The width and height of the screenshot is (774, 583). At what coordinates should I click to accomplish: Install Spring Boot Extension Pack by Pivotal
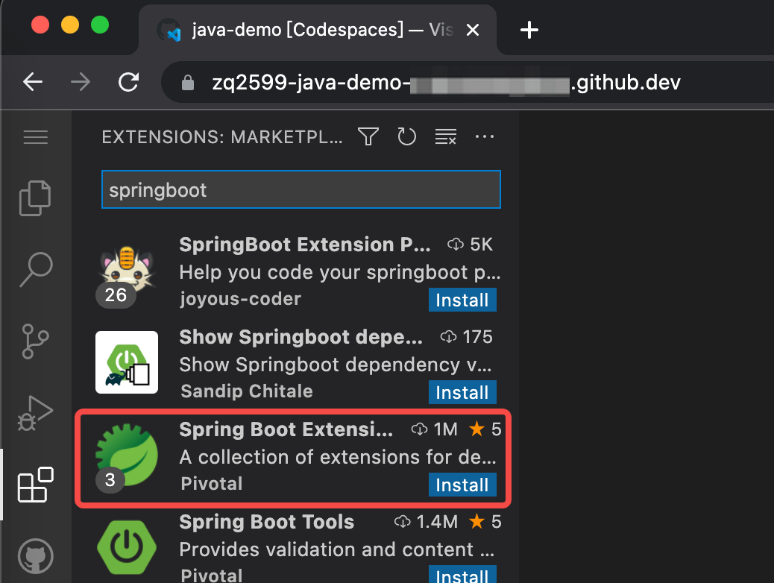tap(462, 485)
